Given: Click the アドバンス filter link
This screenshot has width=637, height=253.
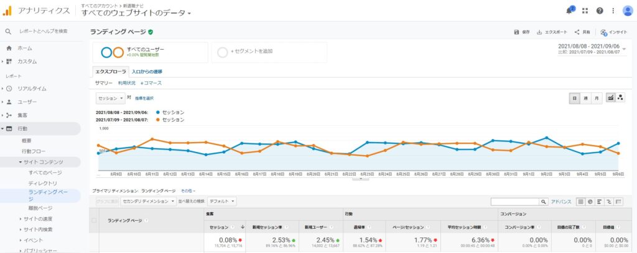Looking at the screenshot, I should click(561, 202).
